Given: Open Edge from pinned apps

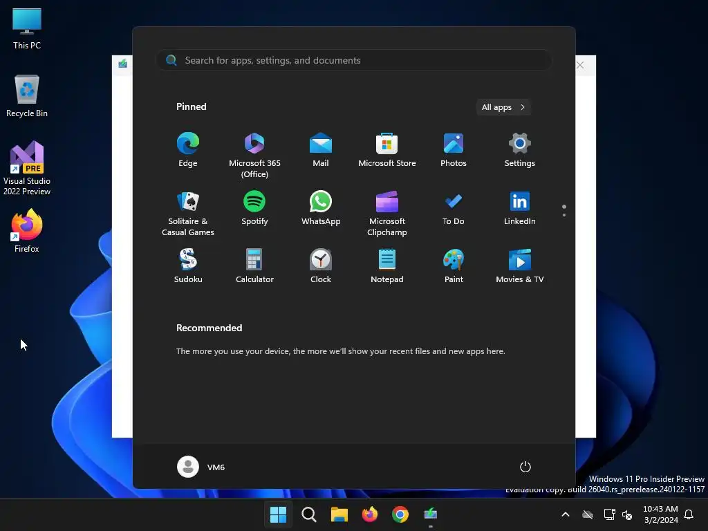Looking at the screenshot, I should (x=188, y=150).
